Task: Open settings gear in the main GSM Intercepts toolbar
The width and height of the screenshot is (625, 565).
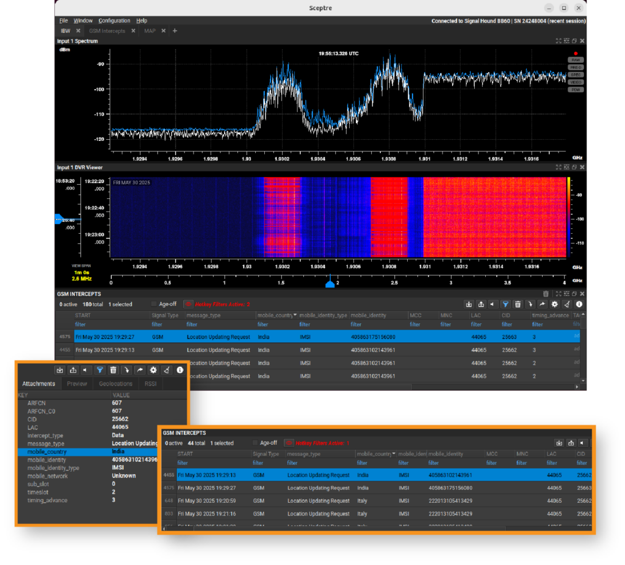Action: 554,304
